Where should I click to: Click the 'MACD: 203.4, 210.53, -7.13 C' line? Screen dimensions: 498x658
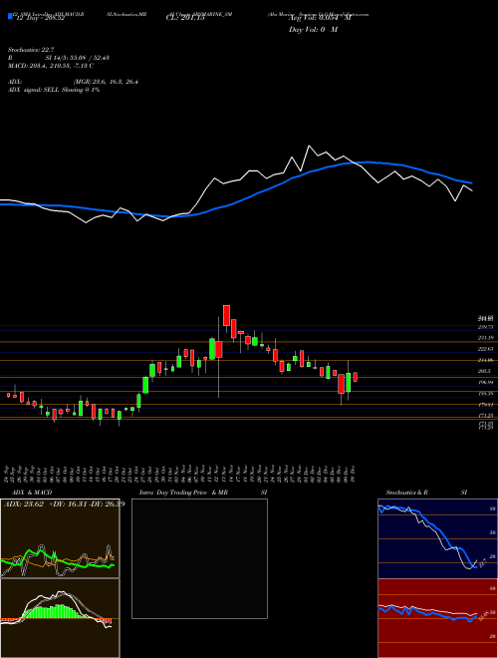(51, 66)
